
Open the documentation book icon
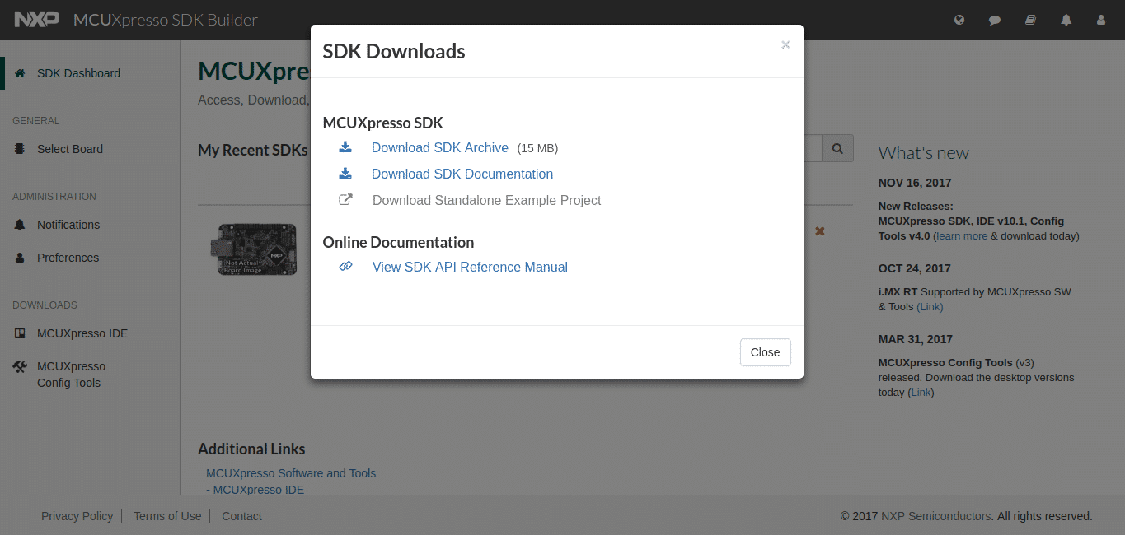point(1030,20)
